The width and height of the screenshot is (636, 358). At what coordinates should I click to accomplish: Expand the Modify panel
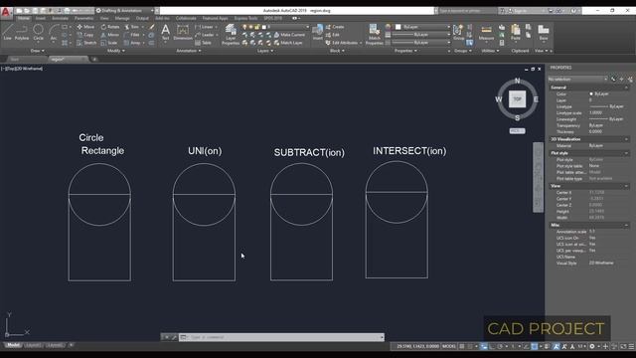(115, 51)
